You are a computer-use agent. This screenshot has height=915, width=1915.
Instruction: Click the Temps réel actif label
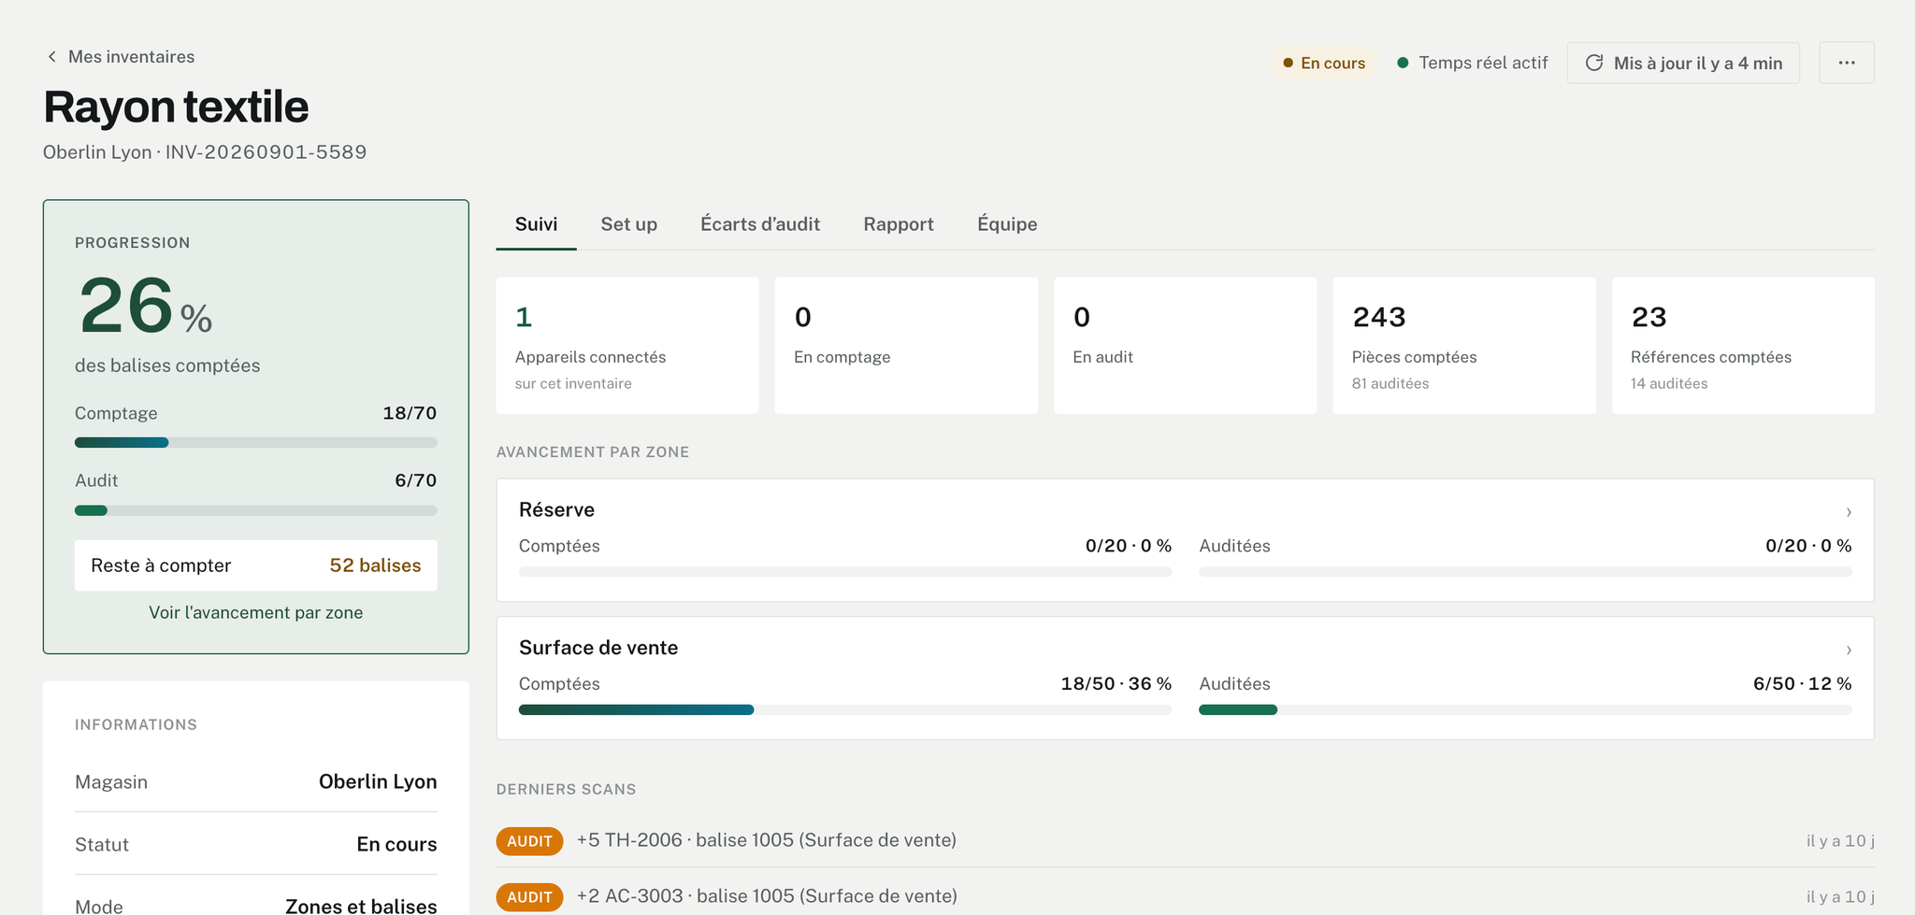(x=1483, y=63)
